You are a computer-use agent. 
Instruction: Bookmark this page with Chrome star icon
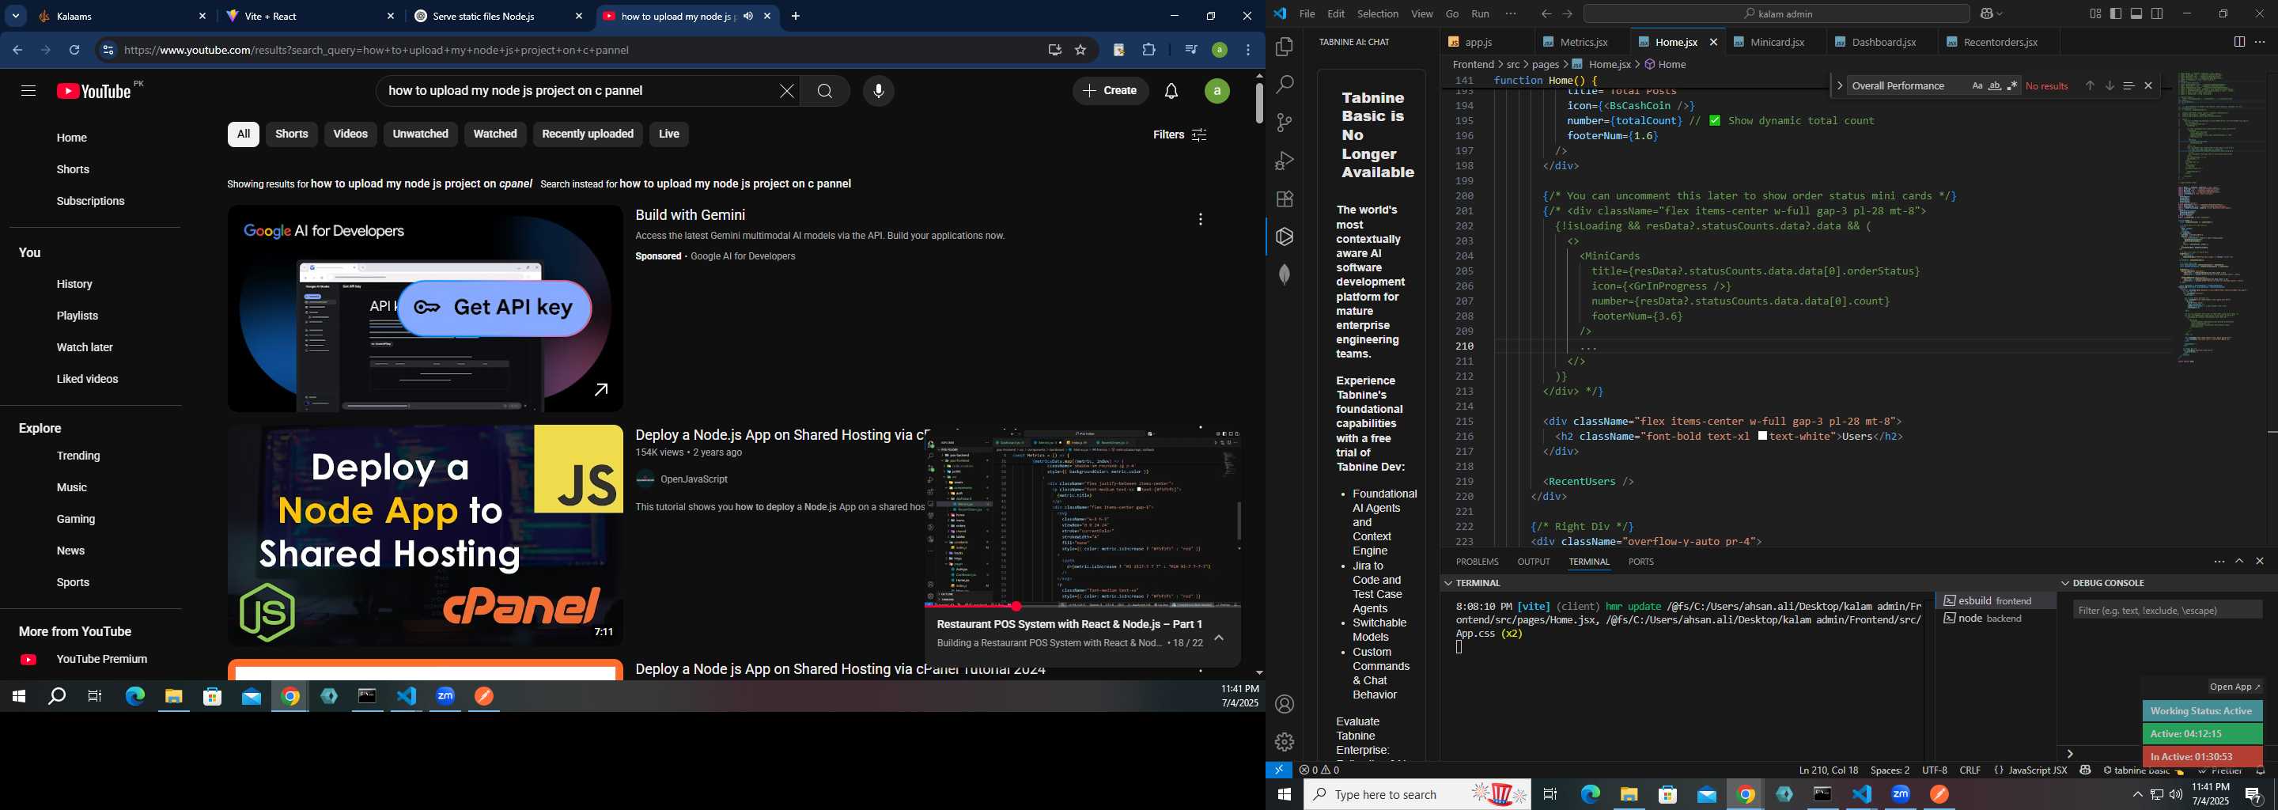(1080, 51)
